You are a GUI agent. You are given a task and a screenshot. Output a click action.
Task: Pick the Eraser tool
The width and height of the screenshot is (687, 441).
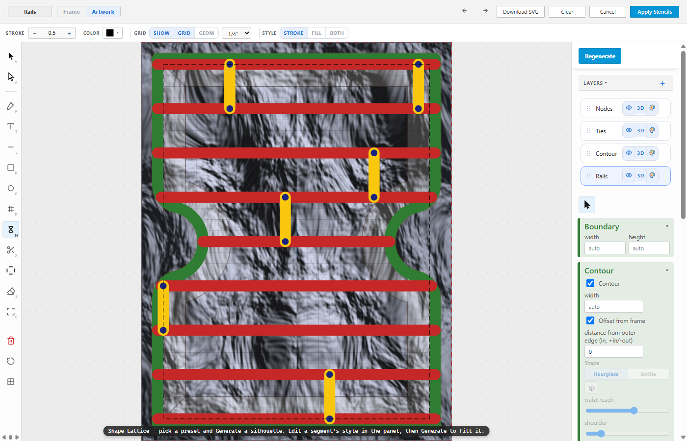click(11, 291)
